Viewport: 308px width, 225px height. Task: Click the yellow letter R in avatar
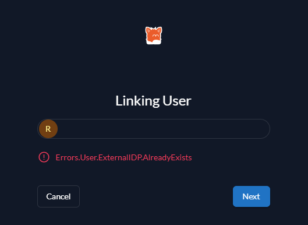pos(48,129)
